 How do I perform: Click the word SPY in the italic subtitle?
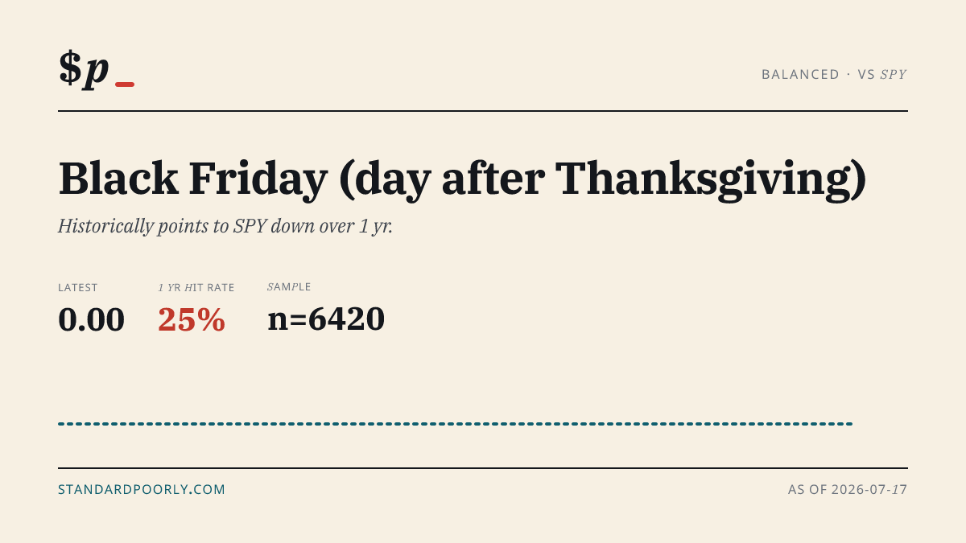(x=250, y=226)
